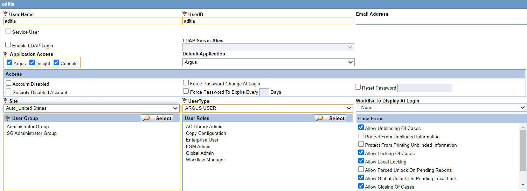527x191 pixels.
Task: Select AC Library Admin role
Action: tap(204, 127)
